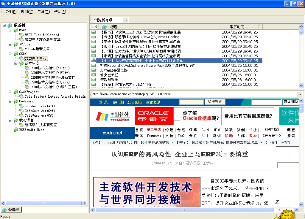Click envelope icon of 【市场】 row
The width and height of the screenshot is (305, 219).
[x=94, y=56]
